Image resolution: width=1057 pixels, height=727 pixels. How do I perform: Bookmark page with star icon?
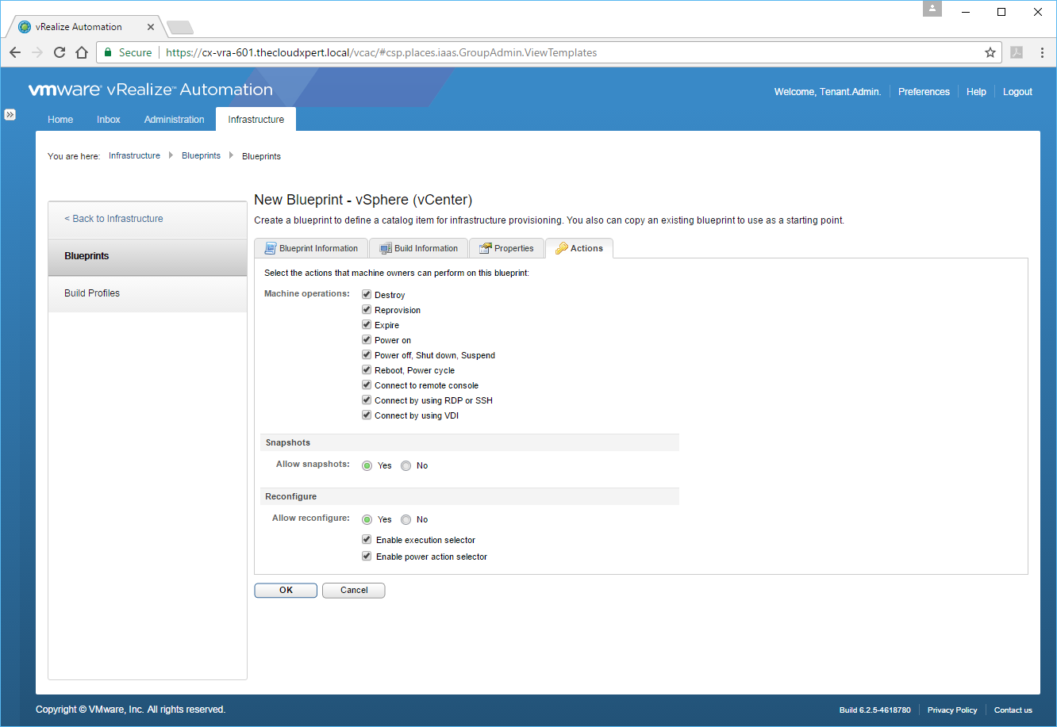(990, 53)
